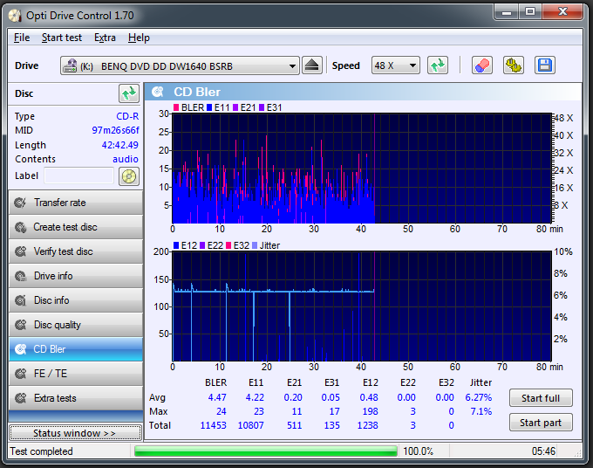Click the Transfer rate sidebar icon

tap(20, 203)
